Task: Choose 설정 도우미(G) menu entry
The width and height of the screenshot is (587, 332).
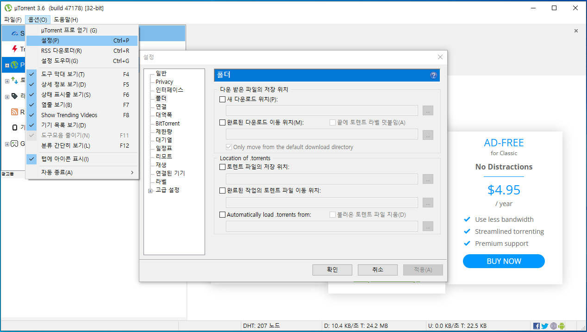Action: tap(81, 61)
